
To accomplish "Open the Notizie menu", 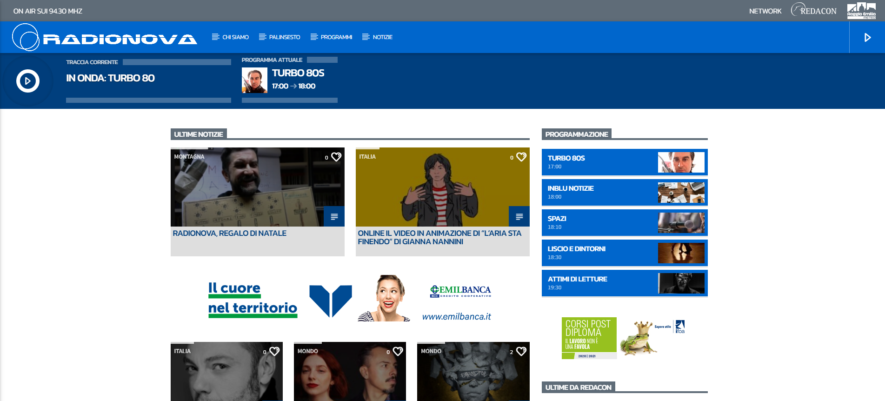I will [x=377, y=37].
